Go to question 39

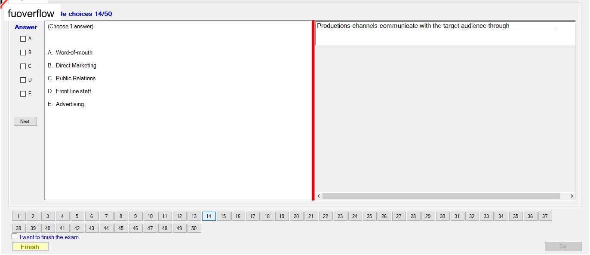click(x=33, y=228)
